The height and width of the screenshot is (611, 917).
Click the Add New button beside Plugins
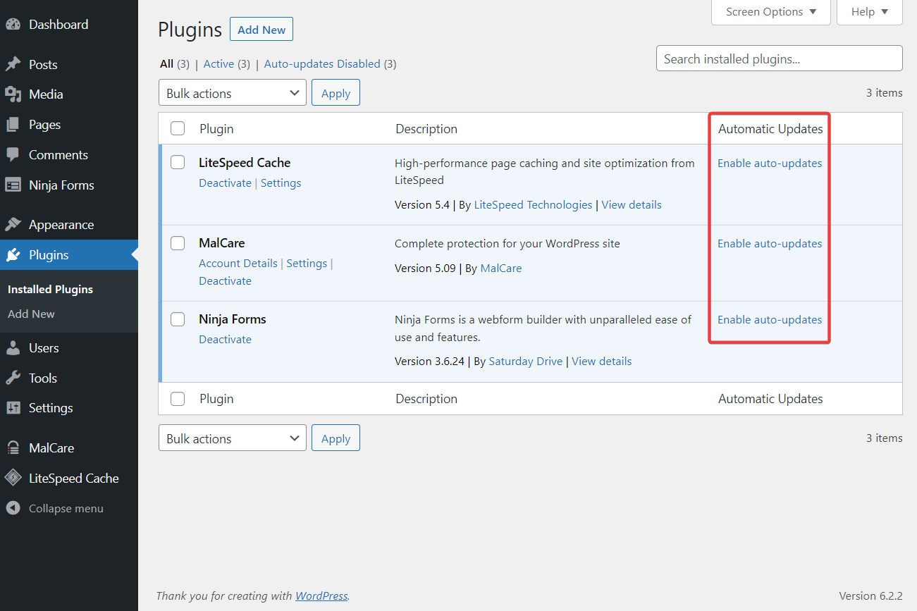(261, 30)
